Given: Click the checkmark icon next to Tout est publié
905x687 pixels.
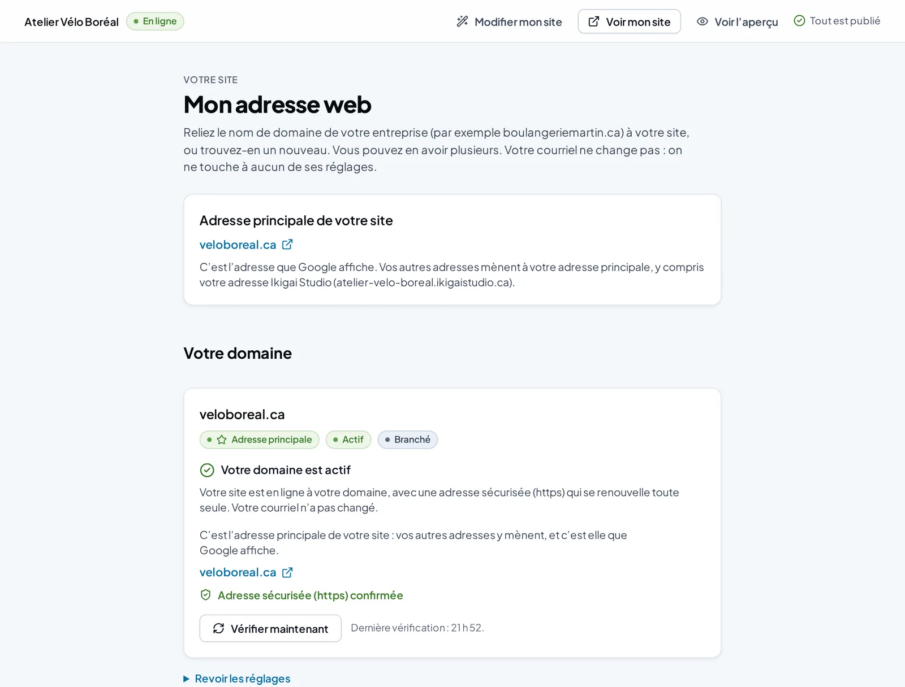Looking at the screenshot, I should point(799,21).
